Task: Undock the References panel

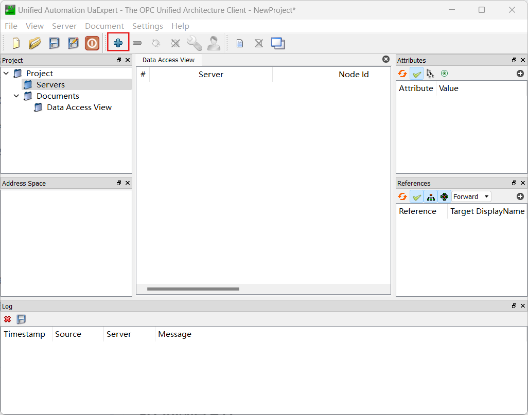Action: (x=514, y=183)
